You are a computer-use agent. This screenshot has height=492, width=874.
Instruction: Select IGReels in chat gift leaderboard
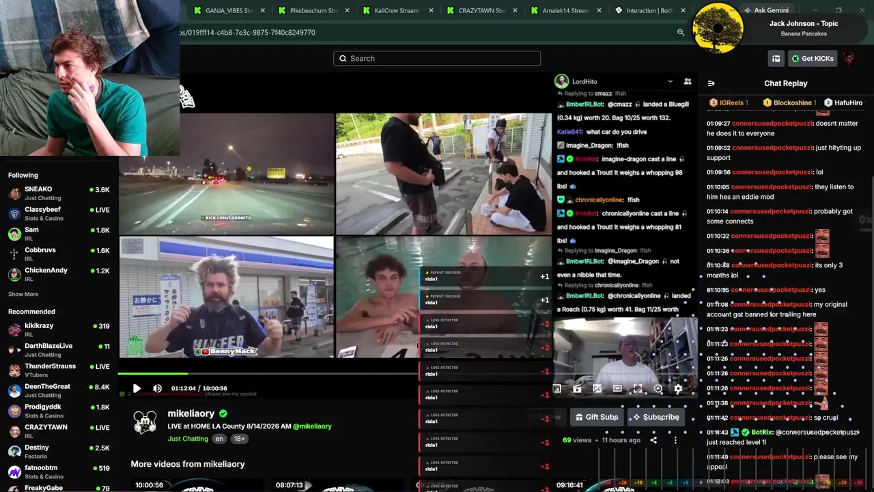[729, 102]
